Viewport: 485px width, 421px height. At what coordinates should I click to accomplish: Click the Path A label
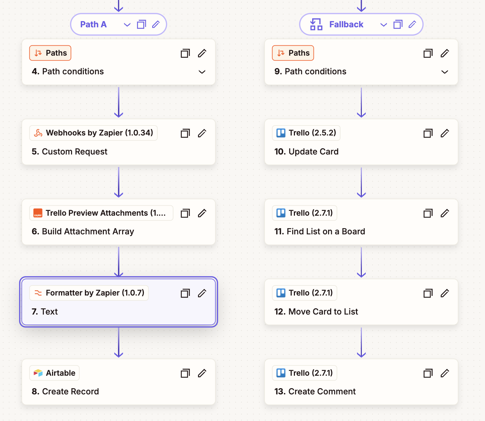(93, 25)
